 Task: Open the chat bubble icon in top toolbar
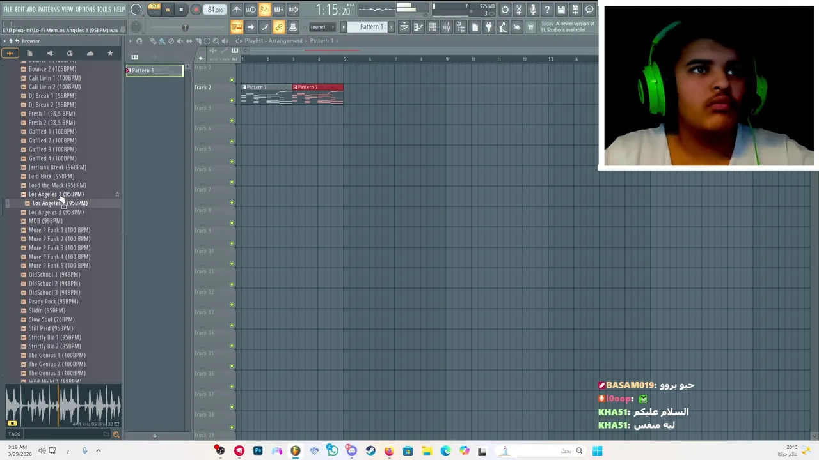(x=589, y=10)
